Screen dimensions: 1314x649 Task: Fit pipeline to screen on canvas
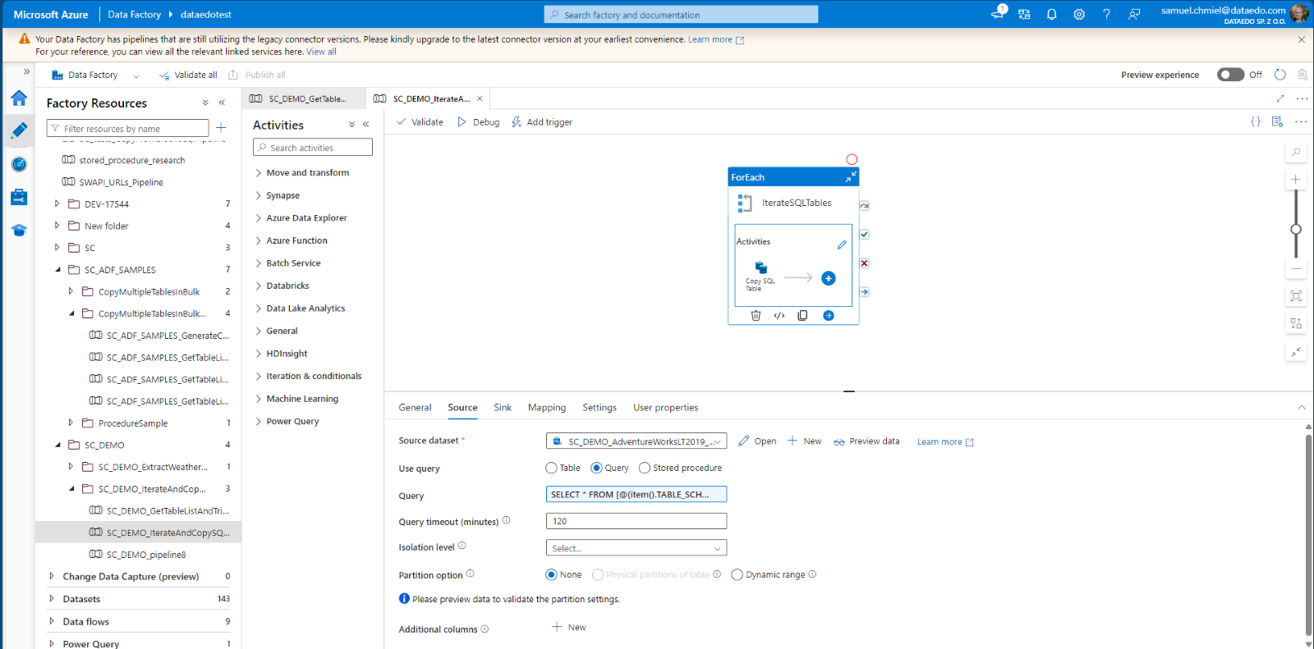click(x=1296, y=296)
